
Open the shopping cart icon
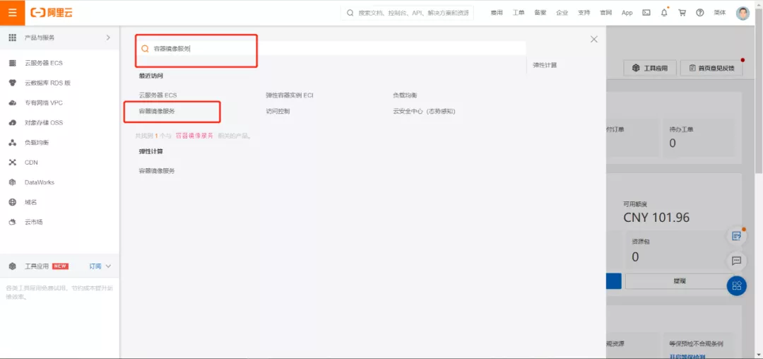pyautogui.click(x=682, y=13)
